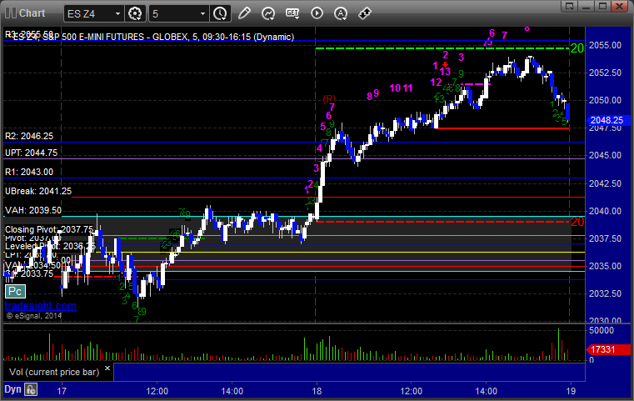Click the date 18 on time axis
The image size is (634, 401).
(317, 391)
